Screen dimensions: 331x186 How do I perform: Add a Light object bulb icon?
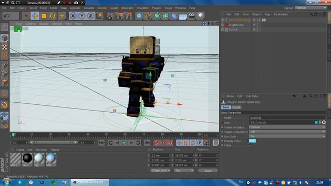tap(201, 16)
